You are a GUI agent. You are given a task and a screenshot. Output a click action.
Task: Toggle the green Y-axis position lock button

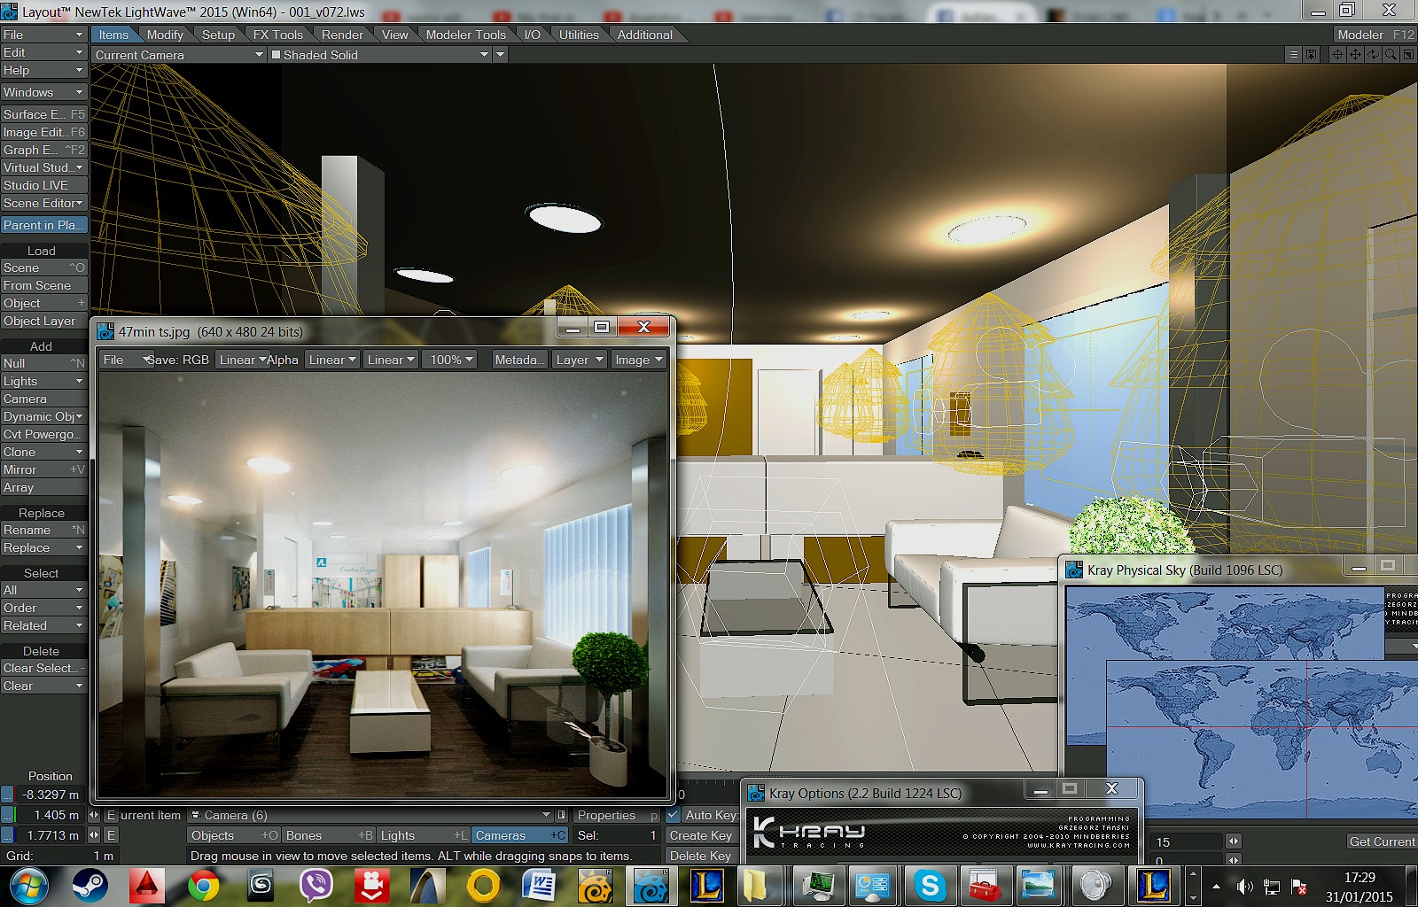point(8,815)
